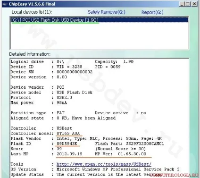Click Flash ID 89D5943E value

click(x=67, y=144)
